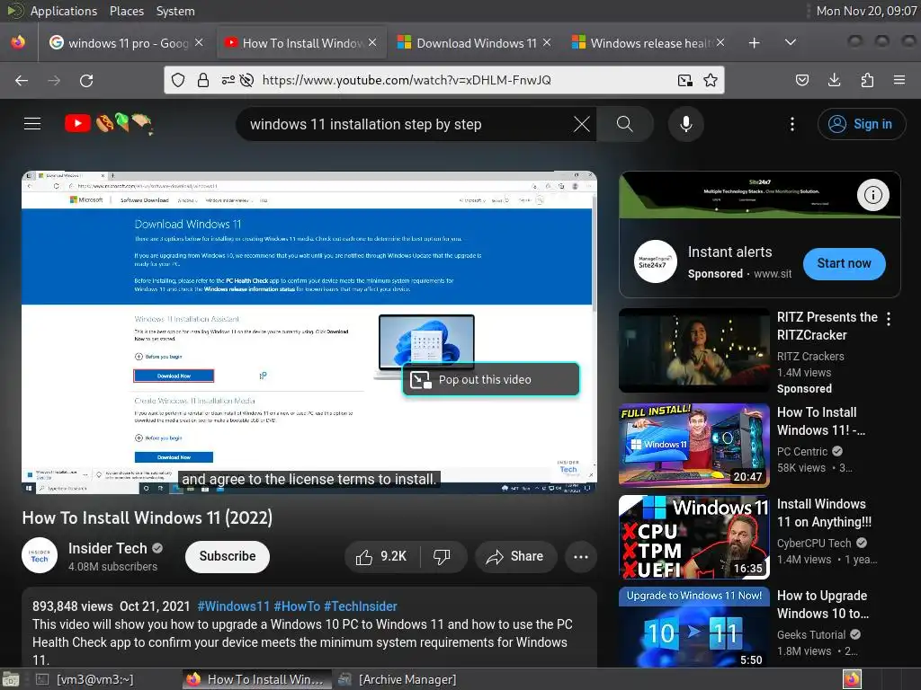Open more actions ellipsis below the video

coord(580,556)
